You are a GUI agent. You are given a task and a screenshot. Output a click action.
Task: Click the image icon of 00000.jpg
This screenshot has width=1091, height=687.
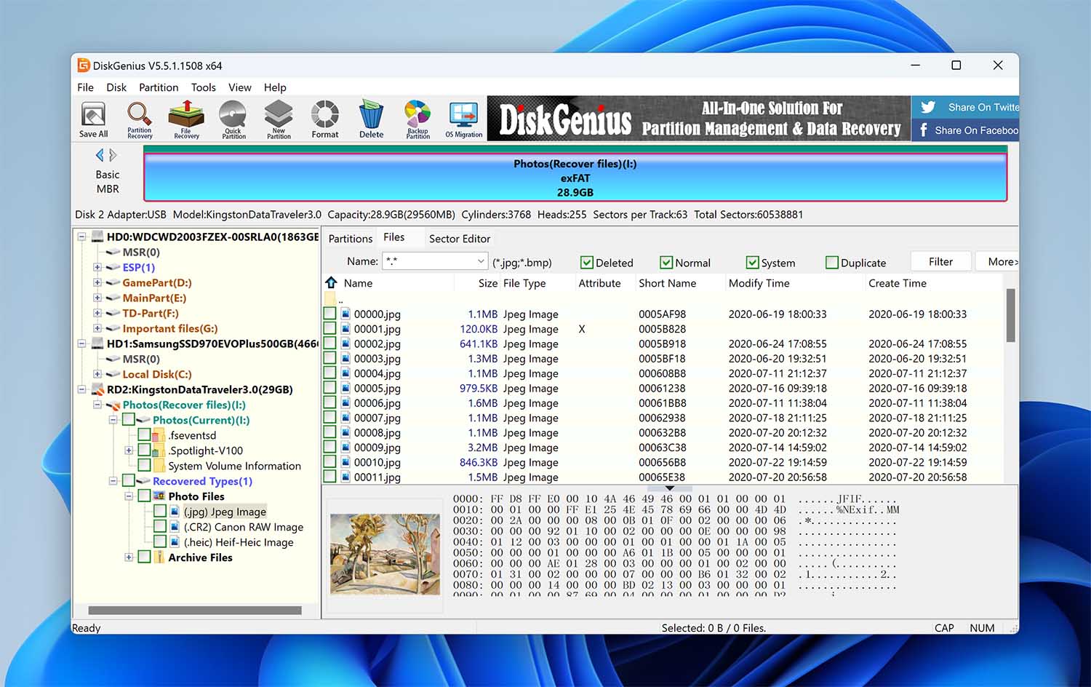[x=346, y=314]
